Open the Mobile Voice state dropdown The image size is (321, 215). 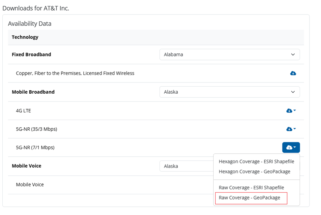(x=186, y=166)
